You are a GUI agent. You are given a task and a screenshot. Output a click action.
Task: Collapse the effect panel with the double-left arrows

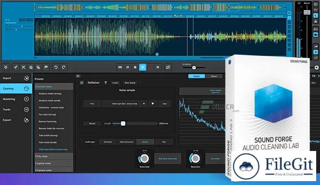(78, 76)
